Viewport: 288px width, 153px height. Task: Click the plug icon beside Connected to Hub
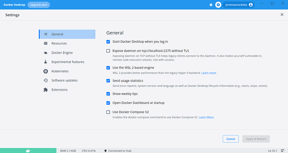106,151
